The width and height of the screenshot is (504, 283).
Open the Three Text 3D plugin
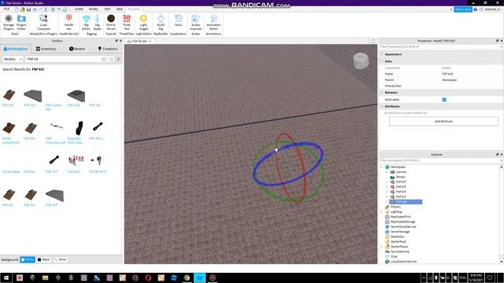click(x=127, y=22)
